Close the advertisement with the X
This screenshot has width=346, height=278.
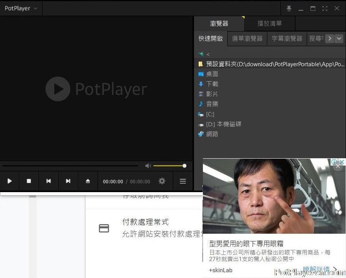[x=342, y=162]
